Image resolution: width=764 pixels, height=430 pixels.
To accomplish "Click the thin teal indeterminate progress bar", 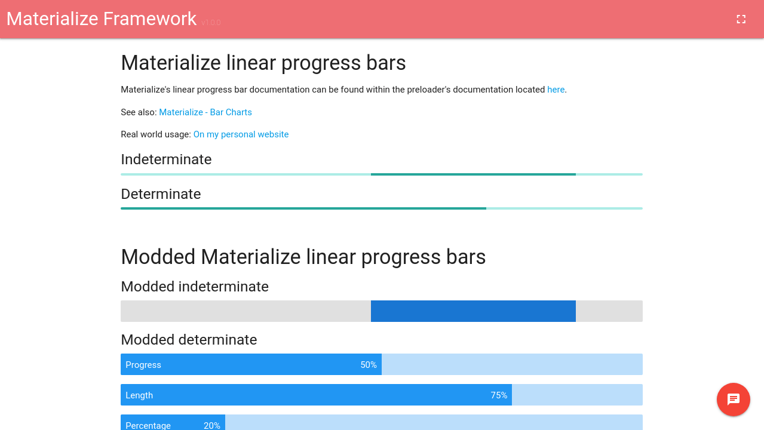I will pos(381,174).
